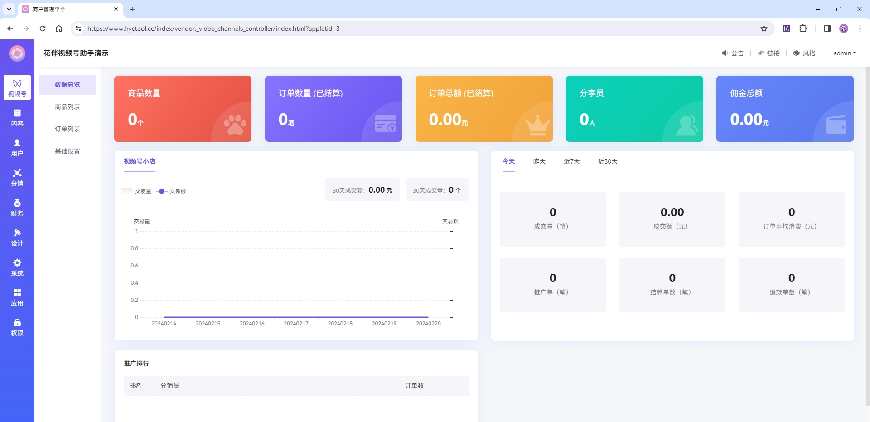Viewport: 870px width, 422px height.
Task: View site information icon in address bar
Action: click(78, 29)
